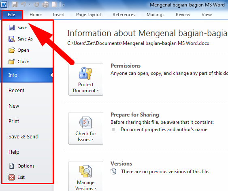Click the Redo icon in Quick Access Toolbar
Image resolution: width=228 pixels, height=191 pixels.
pyautogui.click(x=36, y=4)
